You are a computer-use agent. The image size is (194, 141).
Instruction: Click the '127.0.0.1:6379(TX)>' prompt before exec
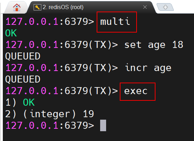62,91
